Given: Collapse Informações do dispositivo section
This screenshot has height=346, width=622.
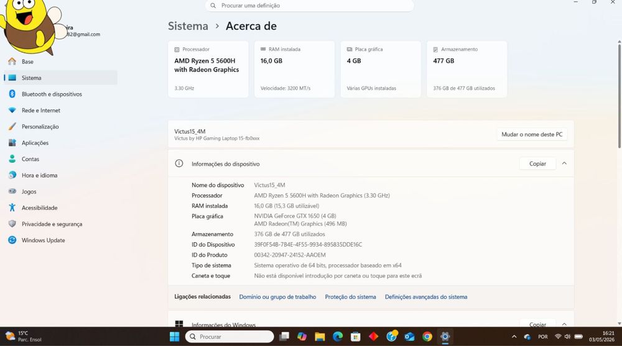Looking at the screenshot, I should click(564, 163).
